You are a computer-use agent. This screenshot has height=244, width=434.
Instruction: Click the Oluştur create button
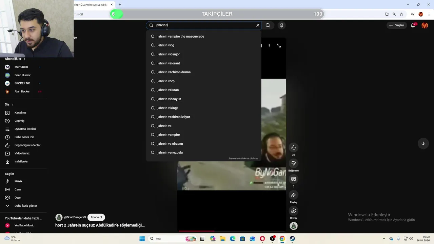click(396, 25)
